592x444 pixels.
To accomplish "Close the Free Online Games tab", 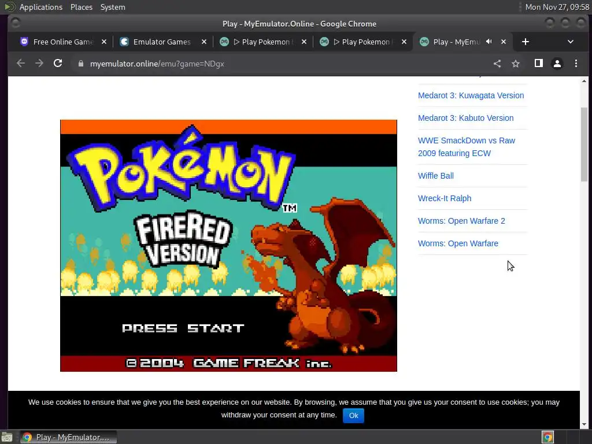I will [104, 42].
